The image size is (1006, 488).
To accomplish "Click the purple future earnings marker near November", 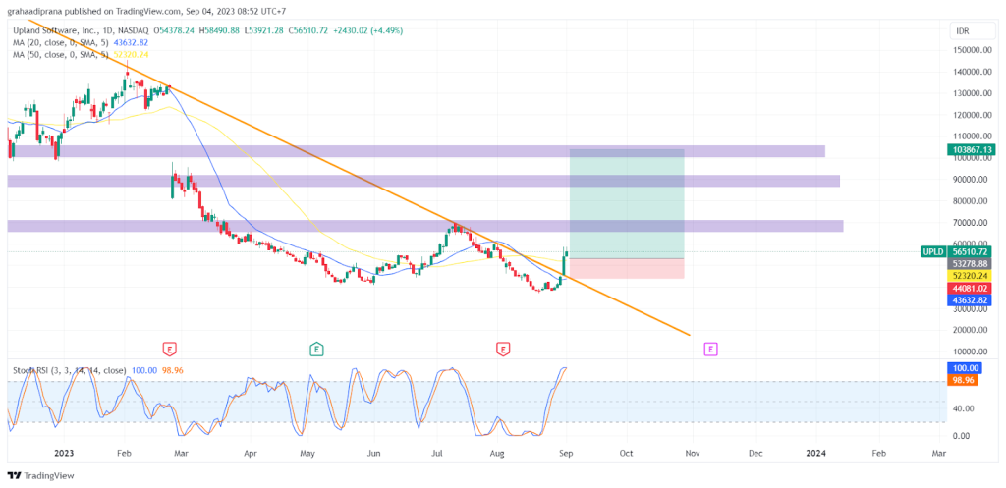I will point(710,350).
